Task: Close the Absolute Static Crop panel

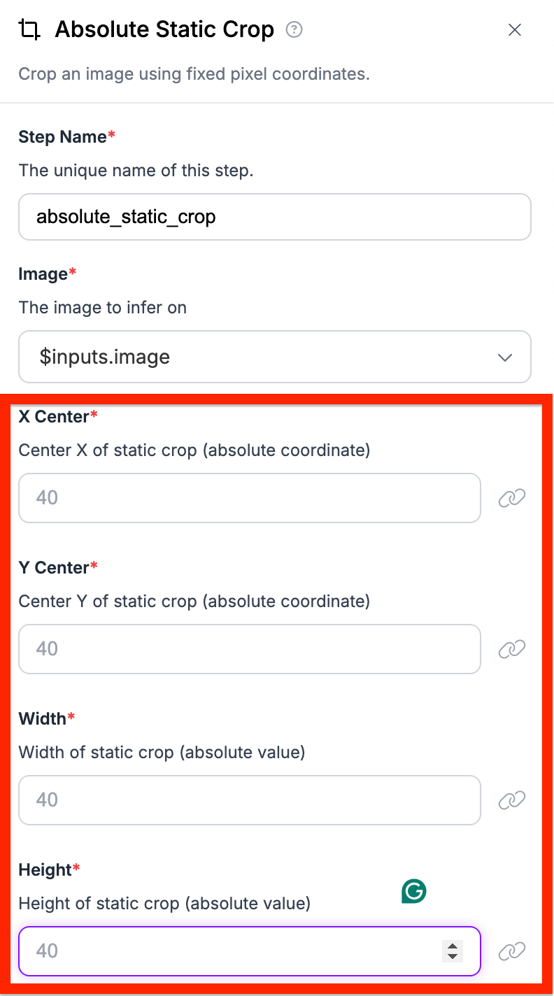Action: click(515, 30)
